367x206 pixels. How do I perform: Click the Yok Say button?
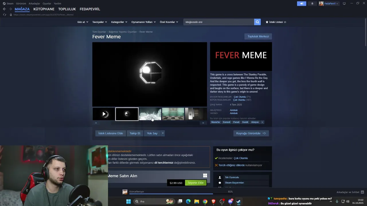click(152, 133)
